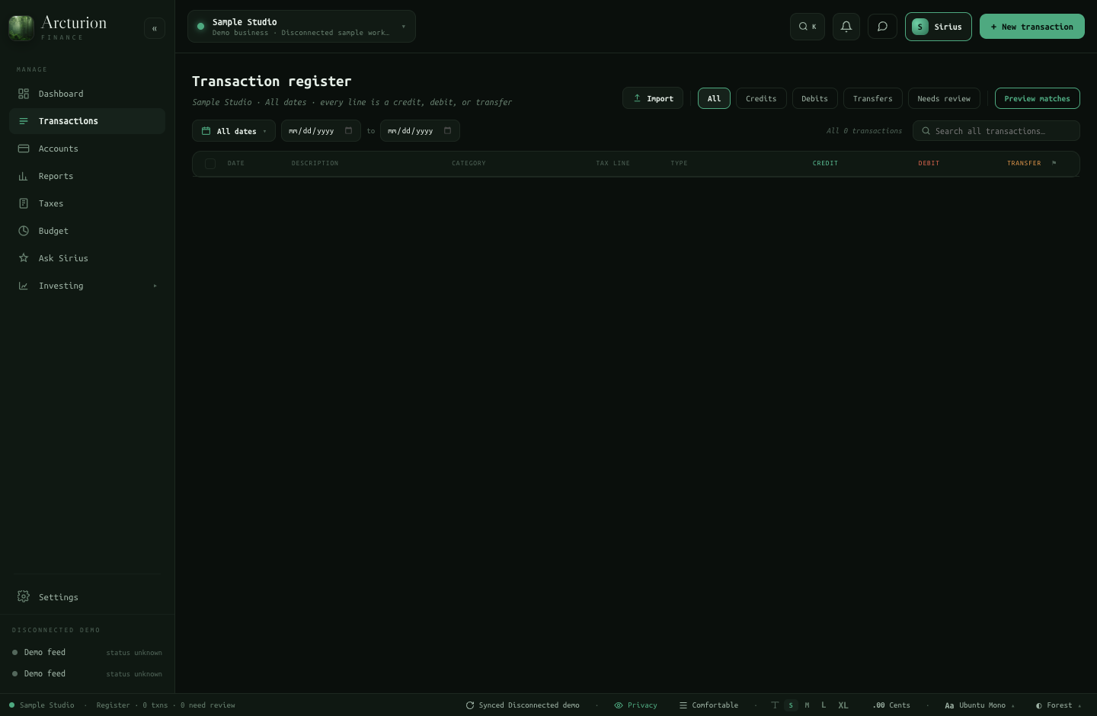Focus the Search all transactions field

[996, 131]
